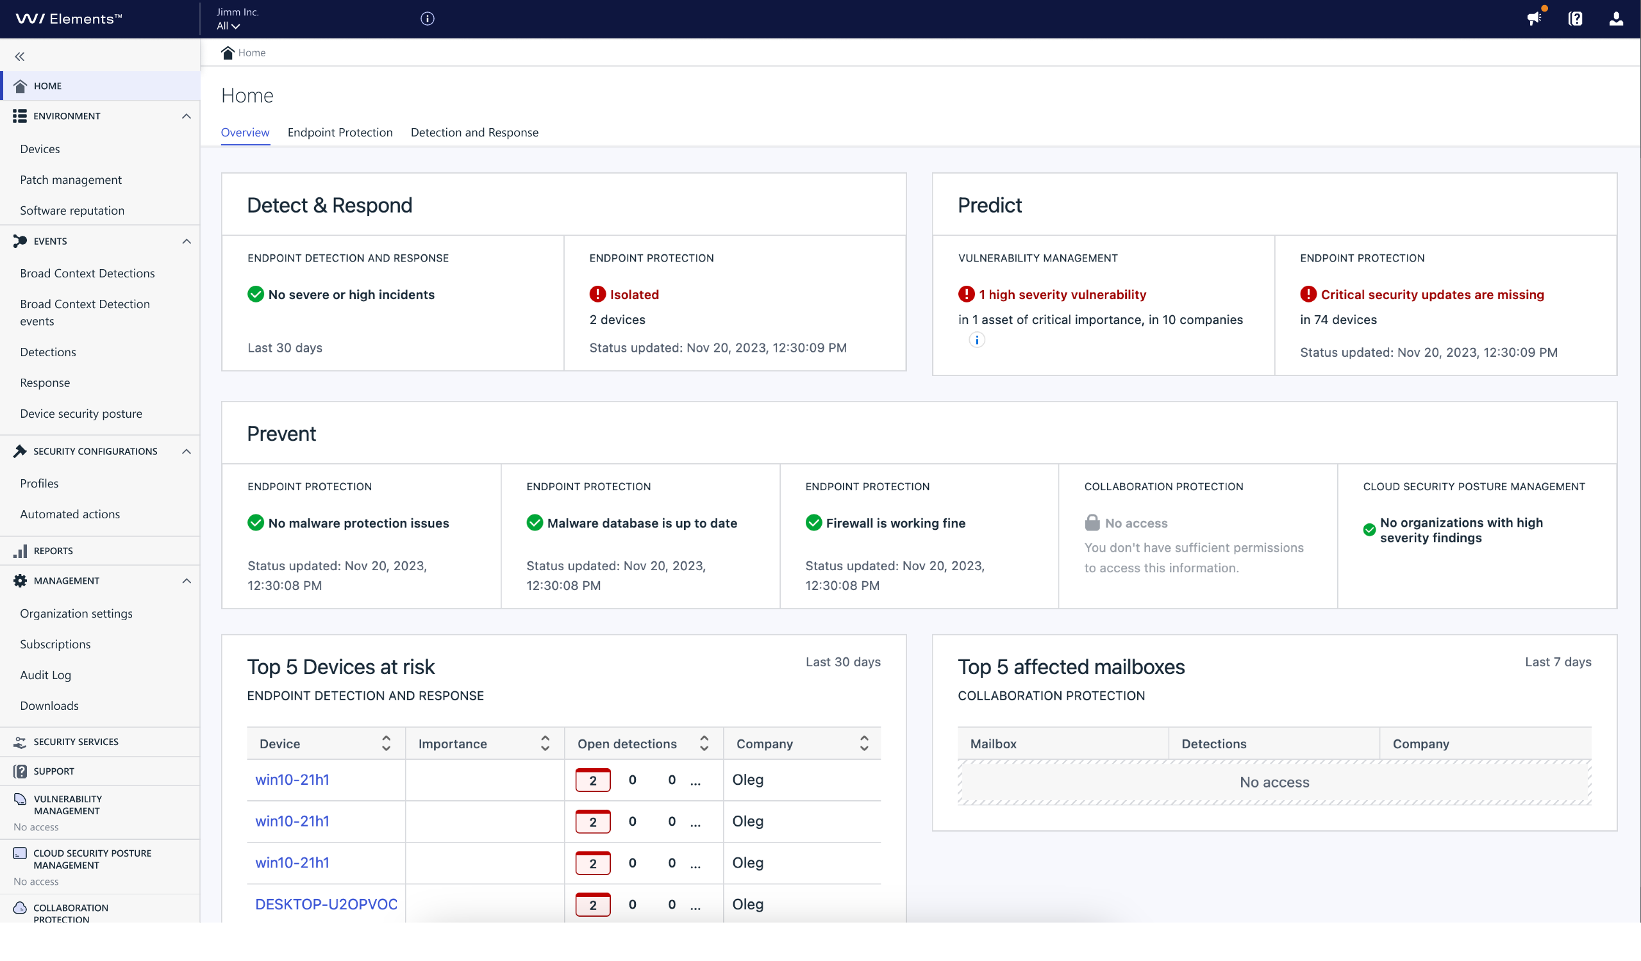Viewport: 1641px width, 961px height.
Task: Open Automated actions in sidebar
Action: pos(70,514)
